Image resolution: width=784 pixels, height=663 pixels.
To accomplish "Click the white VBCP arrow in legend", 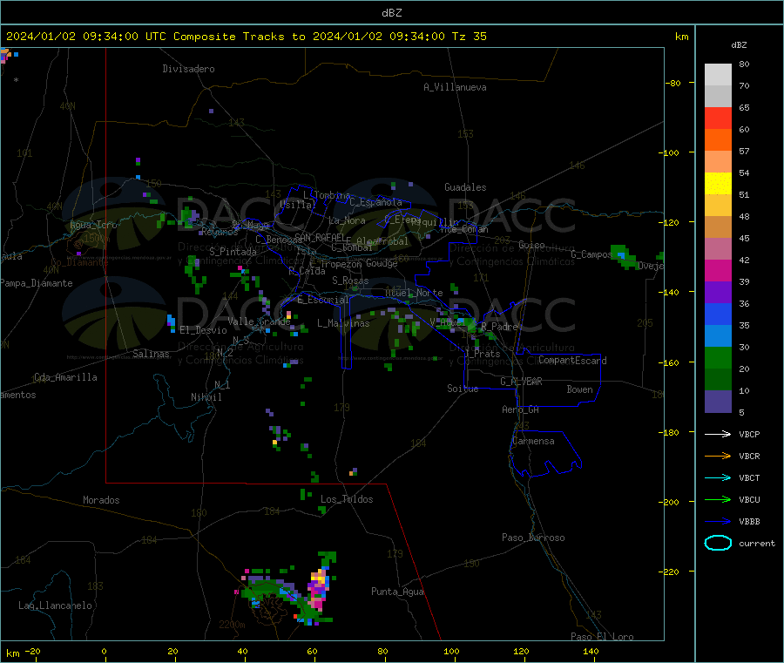I will (x=718, y=434).
